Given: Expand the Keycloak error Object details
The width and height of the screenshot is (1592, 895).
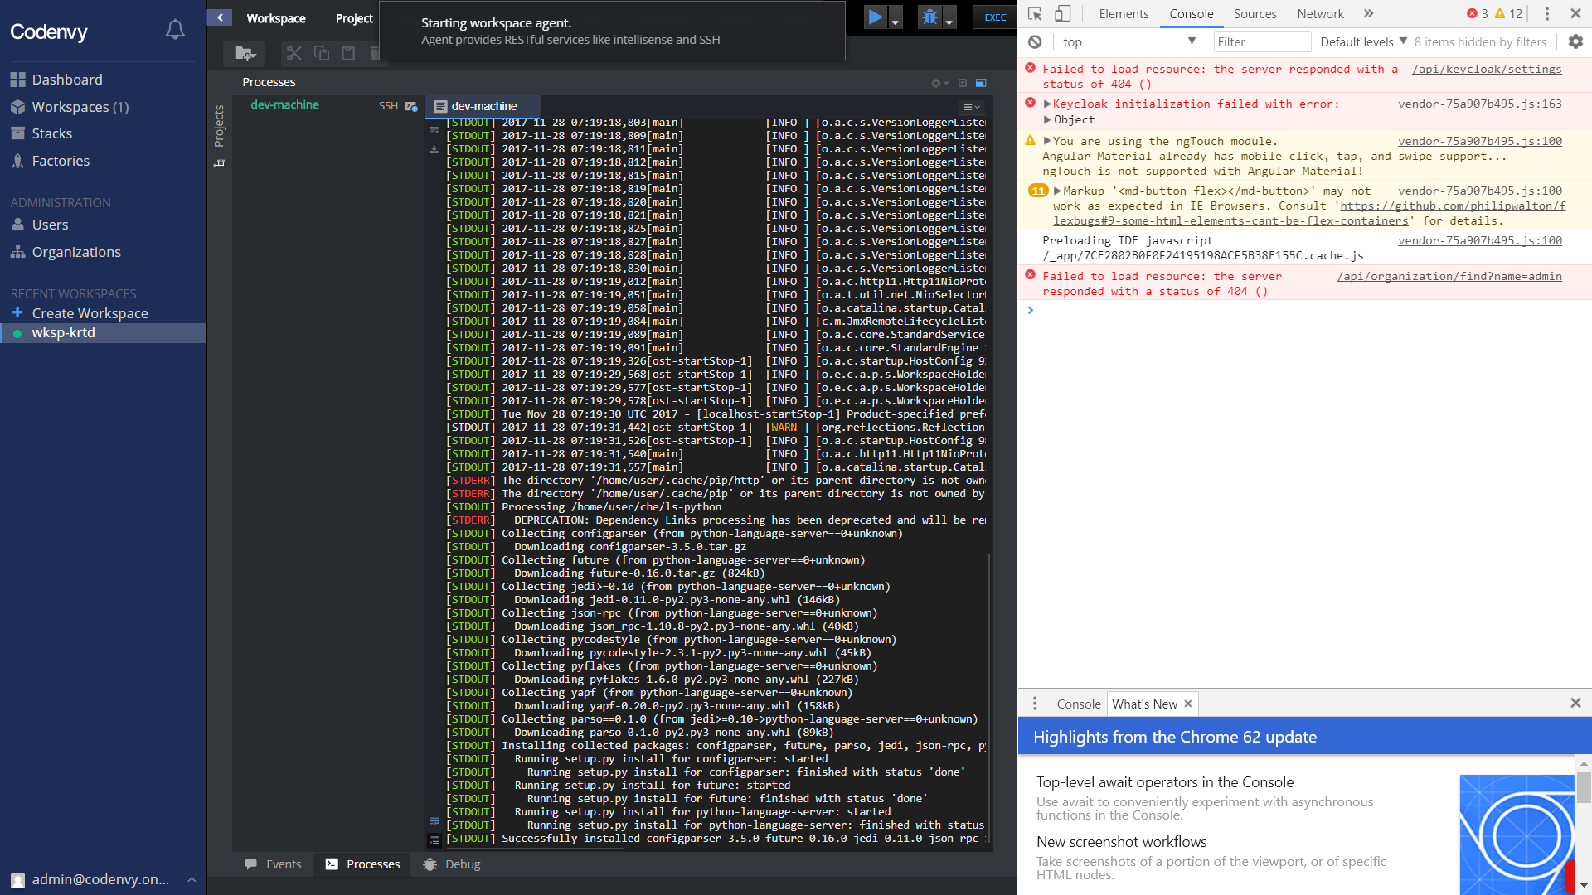Looking at the screenshot, I should click(x=1047, y=119).
